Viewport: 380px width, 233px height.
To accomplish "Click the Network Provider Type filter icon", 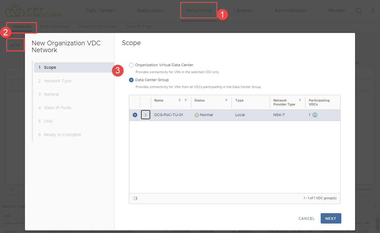I will (300, 100).
